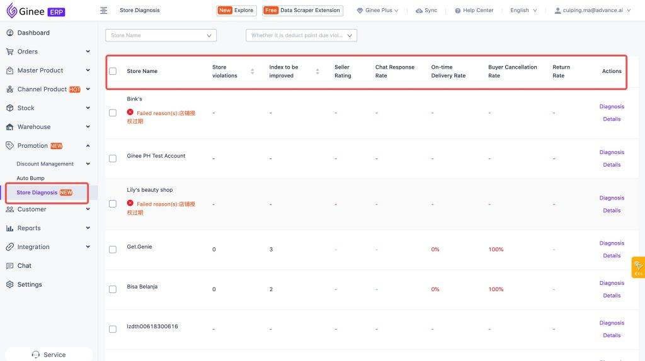Open the Dashboard menu item

(49, 33)
